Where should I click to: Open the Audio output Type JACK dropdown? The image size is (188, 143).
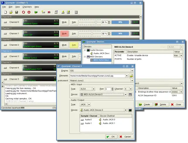pyautogui.click(x=89, y=104)
